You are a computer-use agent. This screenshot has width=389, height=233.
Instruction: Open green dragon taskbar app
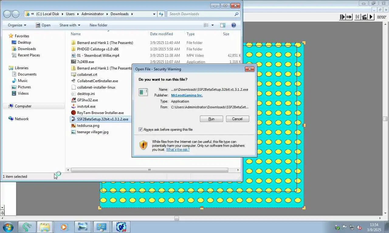[x=27, y=227]
